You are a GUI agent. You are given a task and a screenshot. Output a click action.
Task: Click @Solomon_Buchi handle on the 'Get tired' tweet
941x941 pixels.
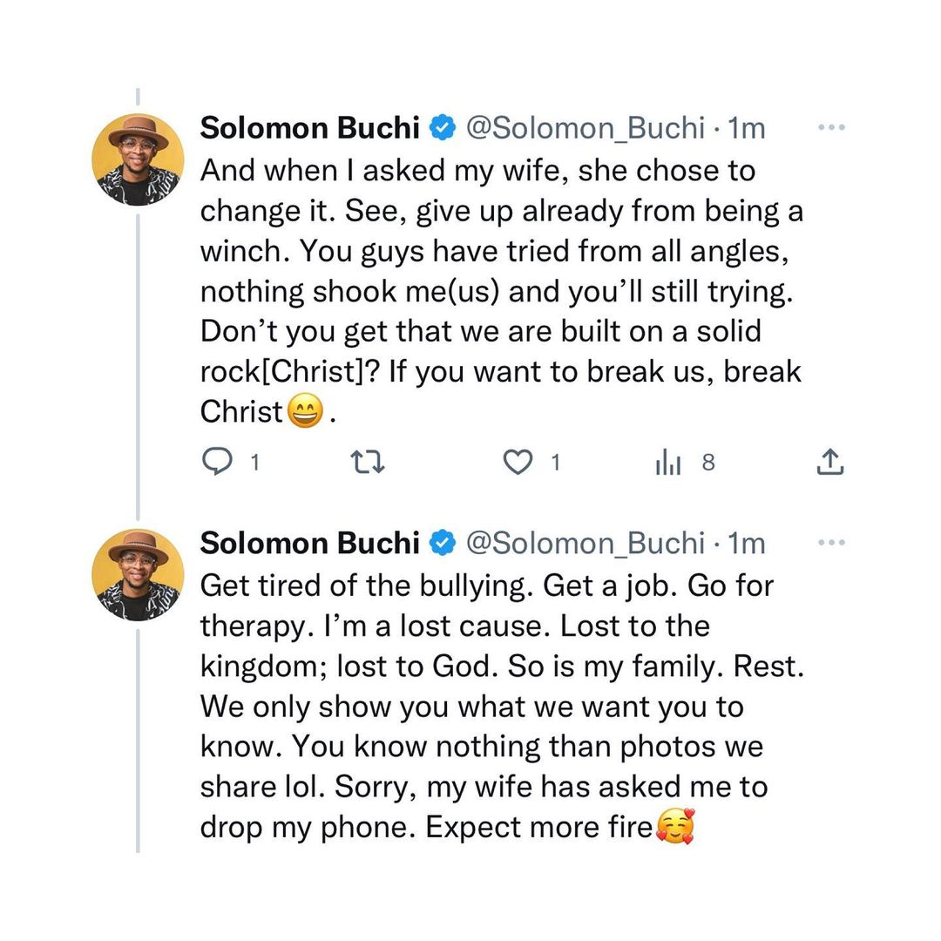coord(586,544)
